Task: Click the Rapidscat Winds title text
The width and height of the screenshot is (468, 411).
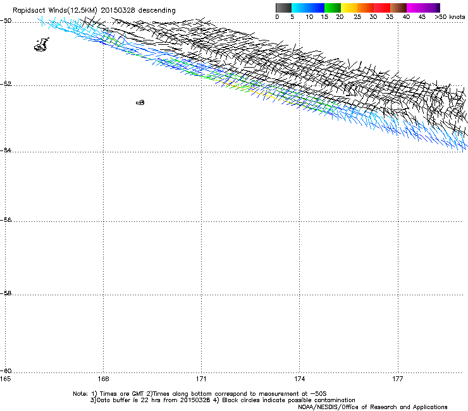Action: click(x=94, y=11)
